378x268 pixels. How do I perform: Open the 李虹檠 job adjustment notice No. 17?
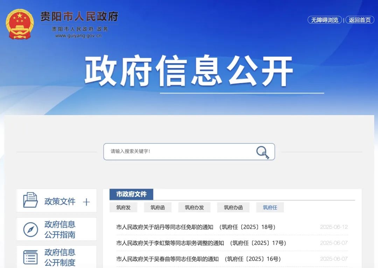pyautogui.click(x=201, y=243)
